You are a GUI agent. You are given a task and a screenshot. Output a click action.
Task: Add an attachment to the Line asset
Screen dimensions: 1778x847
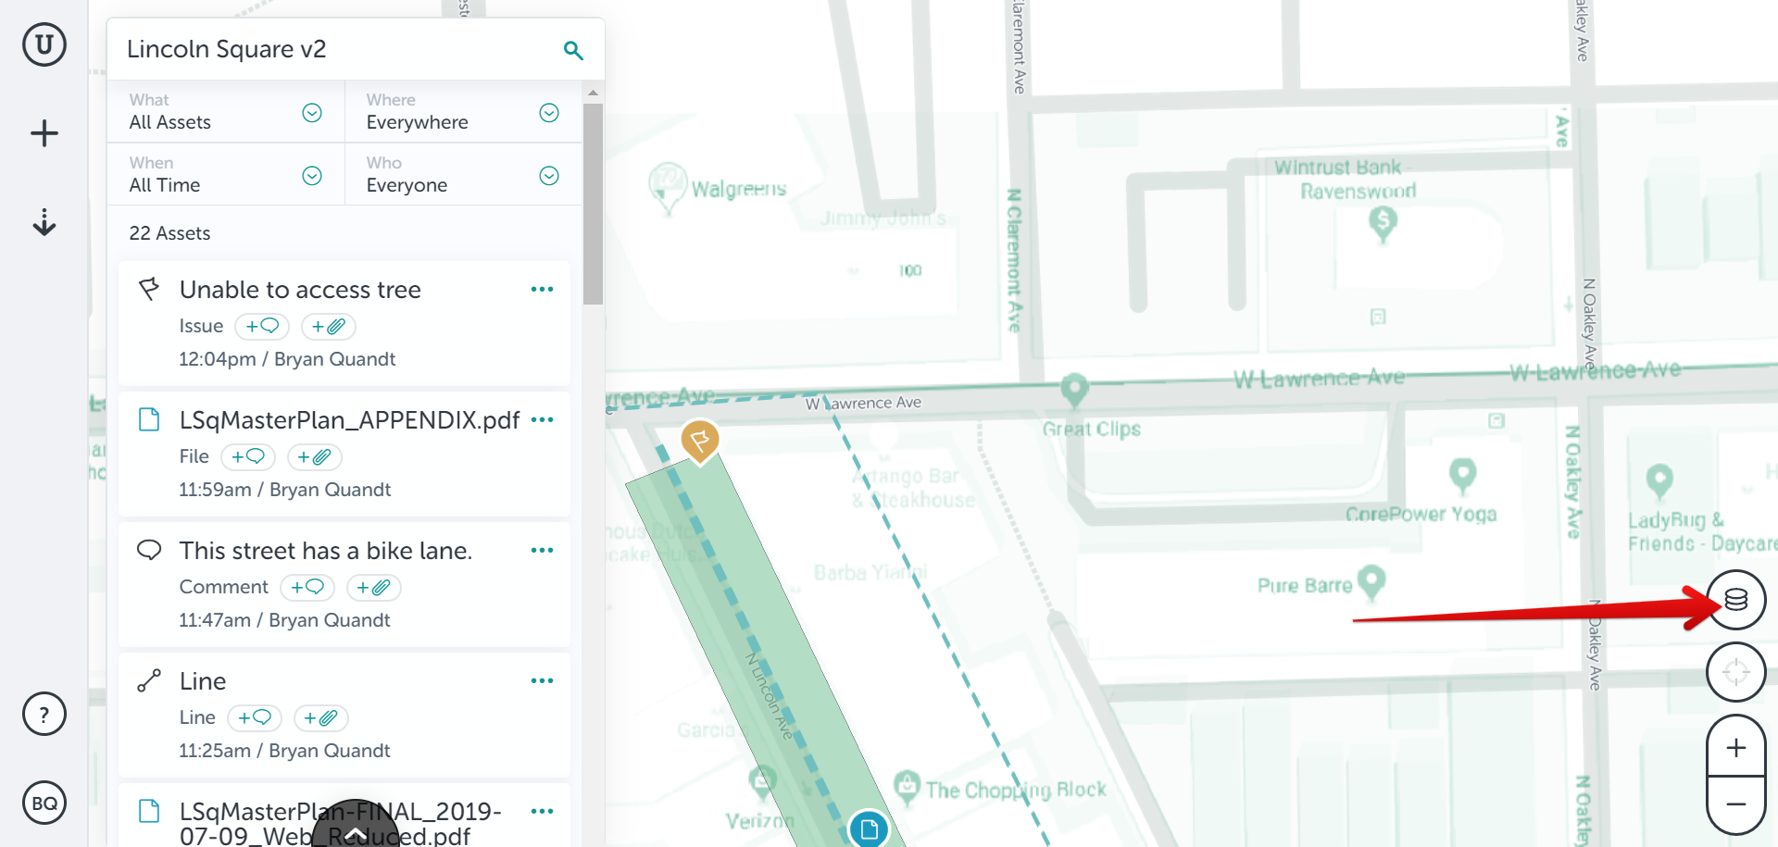[320, 717]
